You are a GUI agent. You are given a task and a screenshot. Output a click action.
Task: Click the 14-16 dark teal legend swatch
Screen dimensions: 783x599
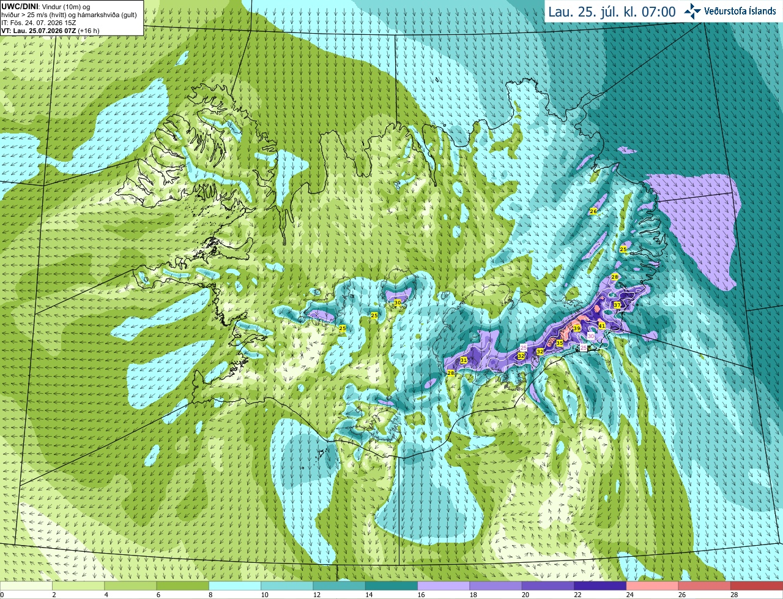coord(391,586)
